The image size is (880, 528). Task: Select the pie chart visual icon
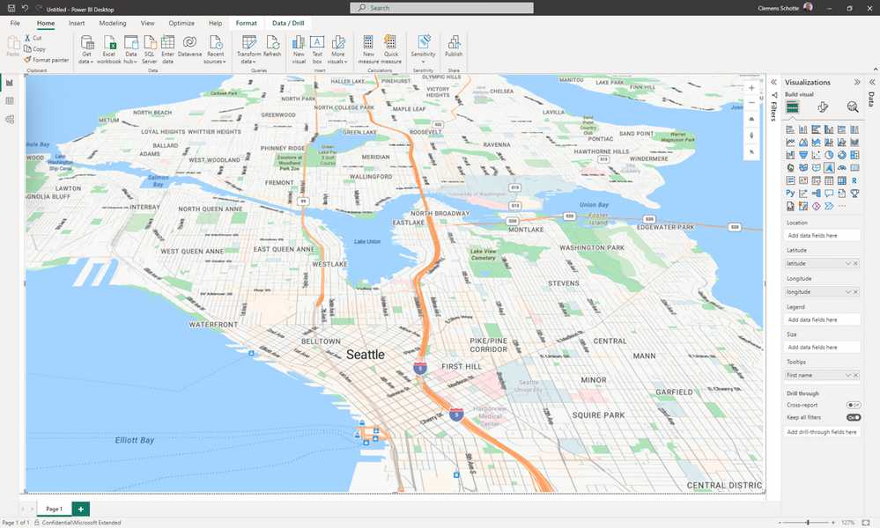(x=829, y=155)
